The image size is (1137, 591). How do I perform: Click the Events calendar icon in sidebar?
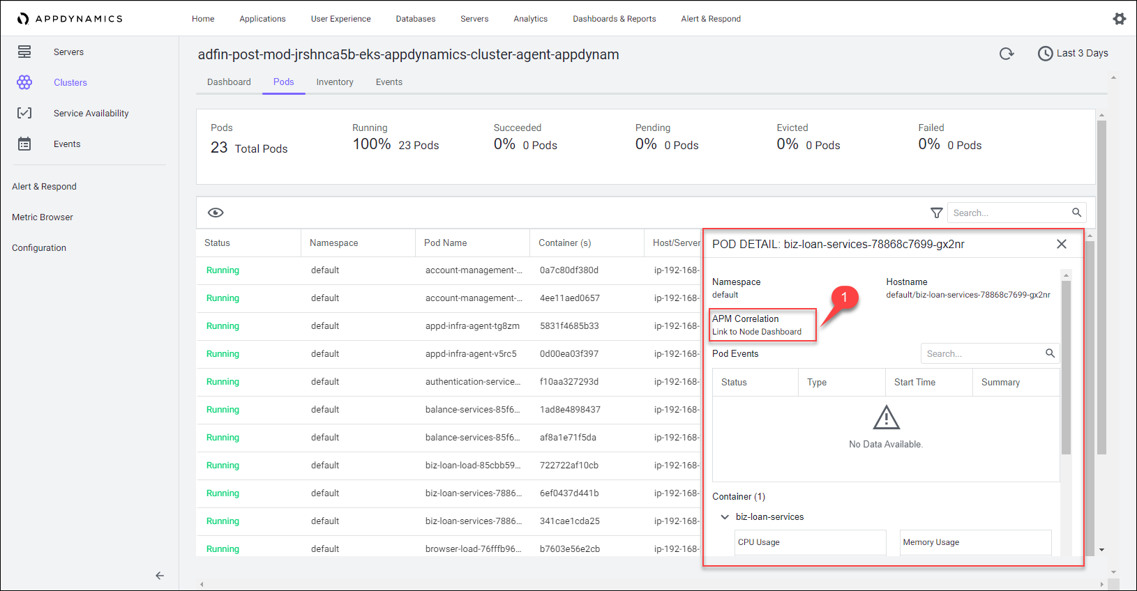(x=24, y=144)
